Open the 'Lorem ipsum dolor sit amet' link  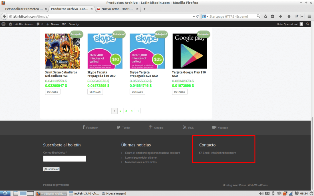coord(141,158)
